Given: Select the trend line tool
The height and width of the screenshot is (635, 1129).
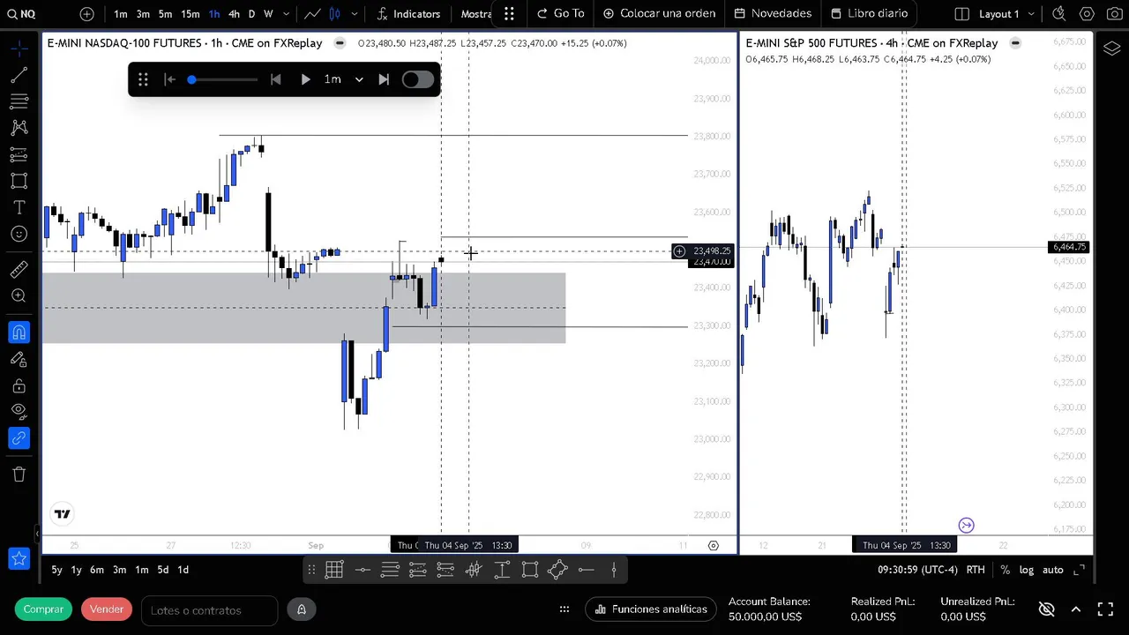Looking at the screenshot, I should tap(19, 75).
